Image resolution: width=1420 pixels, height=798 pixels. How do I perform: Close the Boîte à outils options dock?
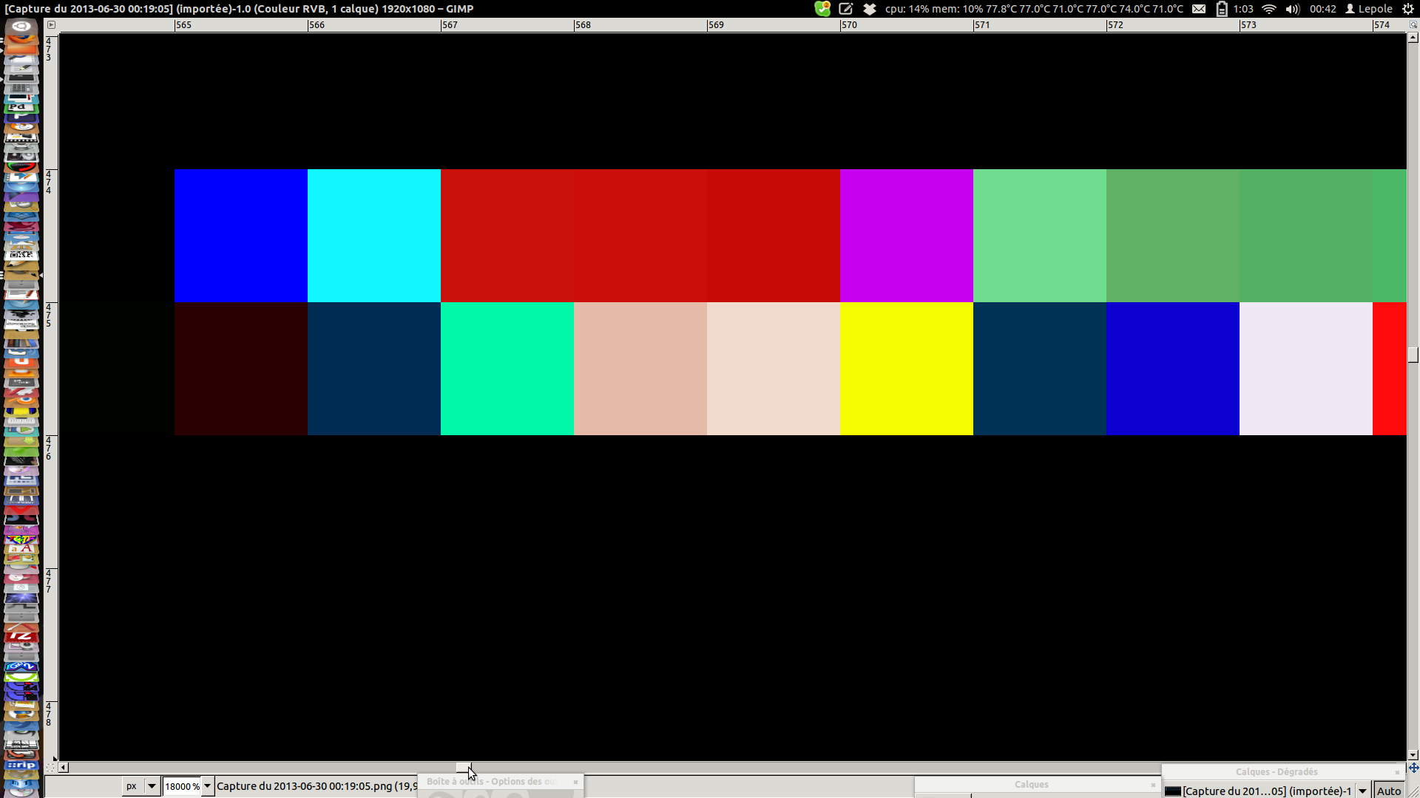pyautogui.click(x=575, y=782)
